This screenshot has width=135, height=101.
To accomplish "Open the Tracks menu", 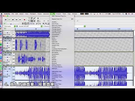I will point(40,14).
